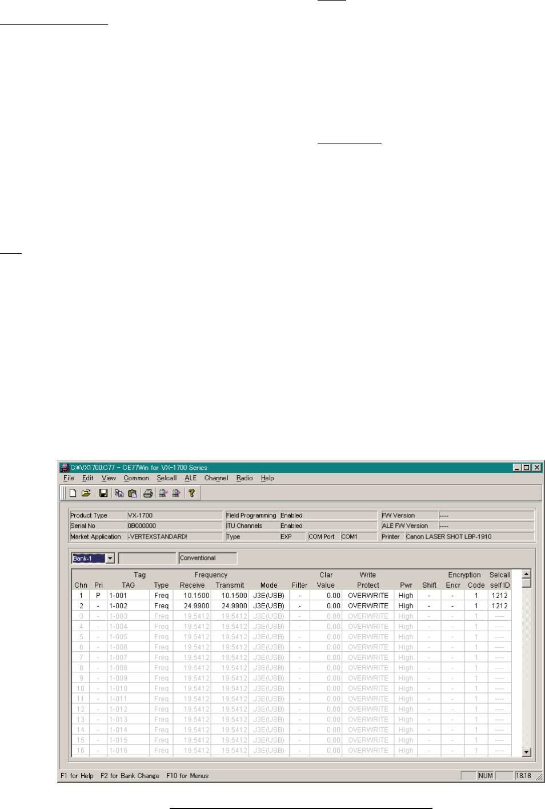Click Transmit frequency 10.1500

click(x=230, y=596)
